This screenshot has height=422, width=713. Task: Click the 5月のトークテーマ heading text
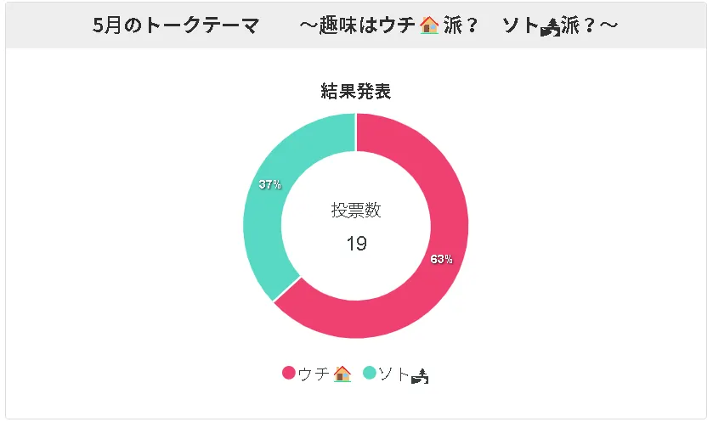176,25
